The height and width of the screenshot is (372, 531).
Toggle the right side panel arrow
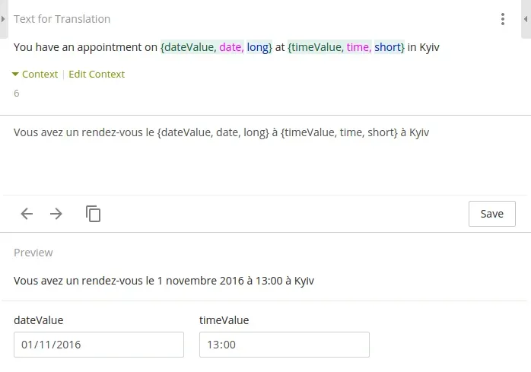526,18
